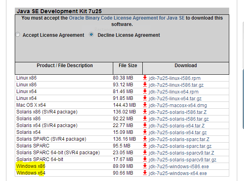Click Solaris x86 (SVR4 package) row text
Viewport: 244px width, 181px height.
(x=47, y=112)
